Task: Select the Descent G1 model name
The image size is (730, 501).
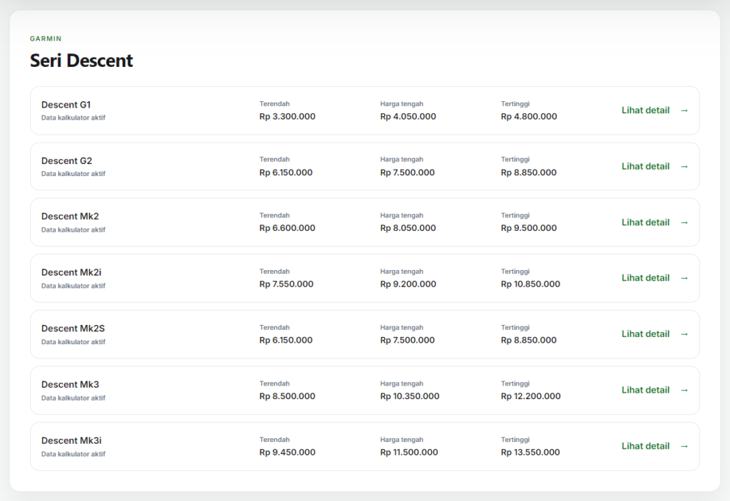Action: (x=66, y=105)
